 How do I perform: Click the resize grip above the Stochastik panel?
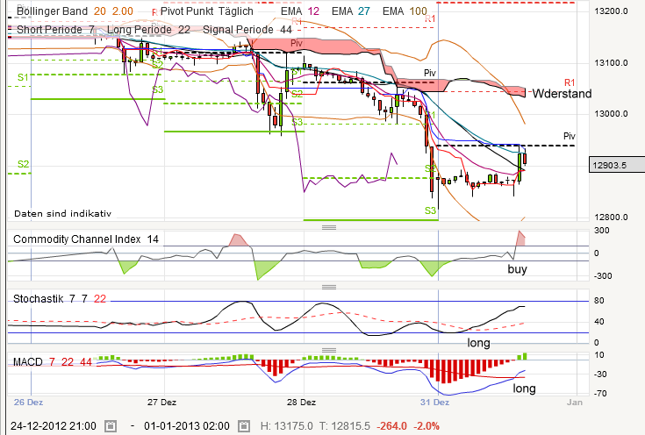[331, 287]
